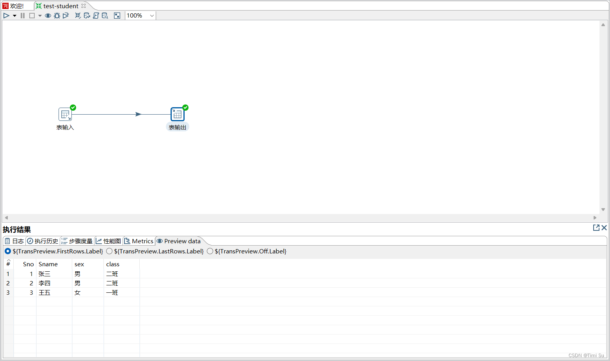Select the ${TransPreview.FirstRows.Label} radio button
The width and height of the screenshot is (610, 361).
click(7, 251)
